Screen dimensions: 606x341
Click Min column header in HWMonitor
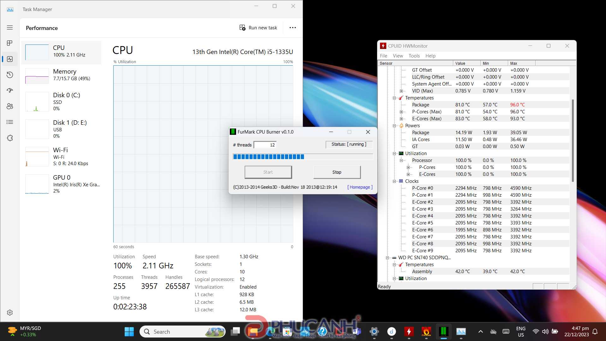tap(494, 63)
